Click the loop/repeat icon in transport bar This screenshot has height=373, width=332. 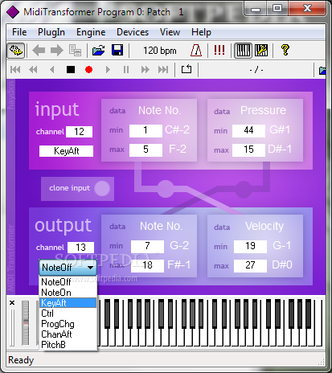(186, 69)
